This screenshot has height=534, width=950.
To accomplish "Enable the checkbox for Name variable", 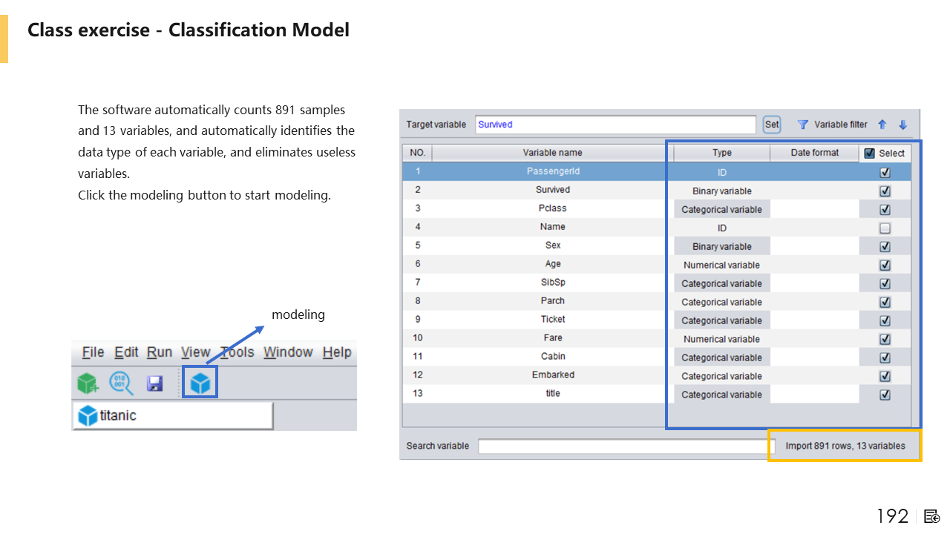I will (885, 228).
